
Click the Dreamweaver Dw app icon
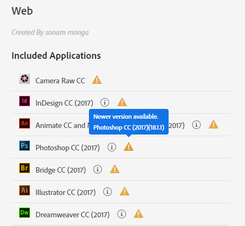tap(25, 212)
